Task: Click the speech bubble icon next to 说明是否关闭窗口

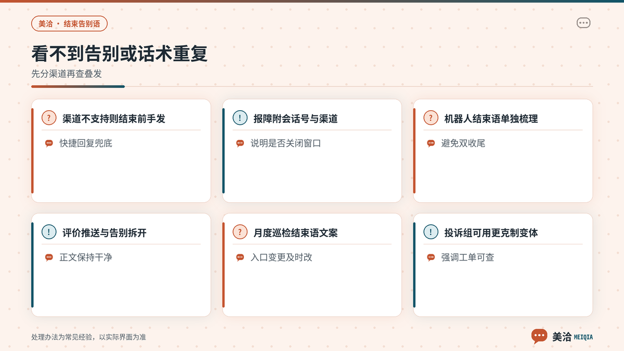Action: click(240, 144)
